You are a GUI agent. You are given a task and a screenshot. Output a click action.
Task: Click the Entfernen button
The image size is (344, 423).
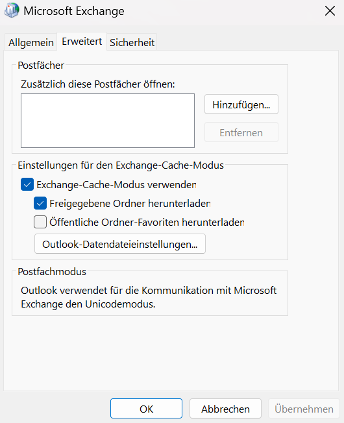pos(241,132)
